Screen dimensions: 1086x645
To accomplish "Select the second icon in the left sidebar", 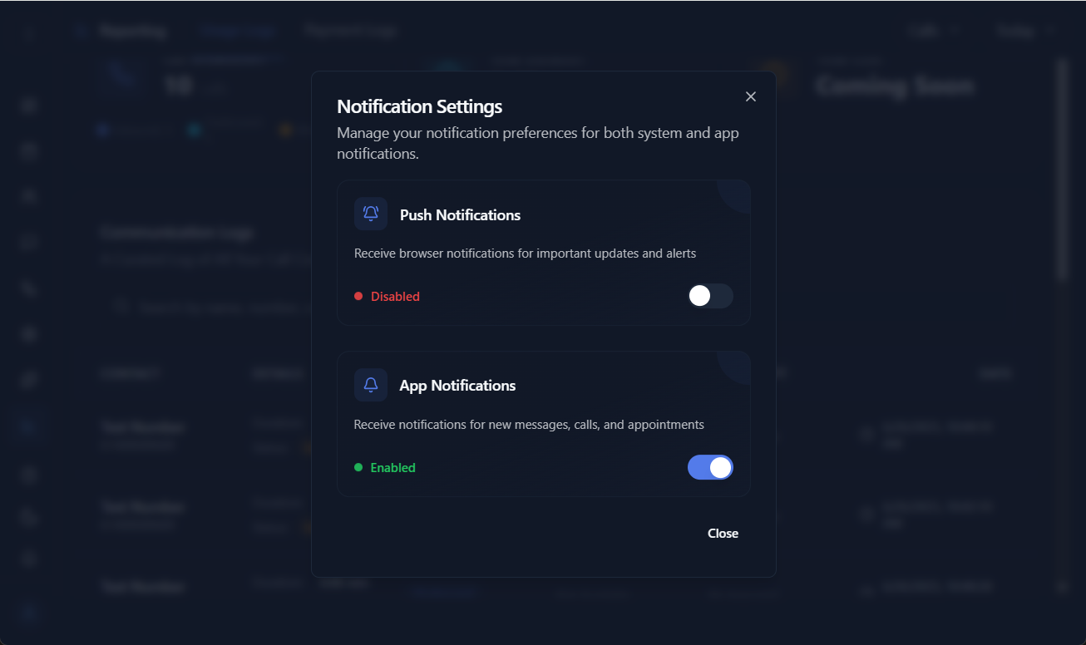I will 27,150.
